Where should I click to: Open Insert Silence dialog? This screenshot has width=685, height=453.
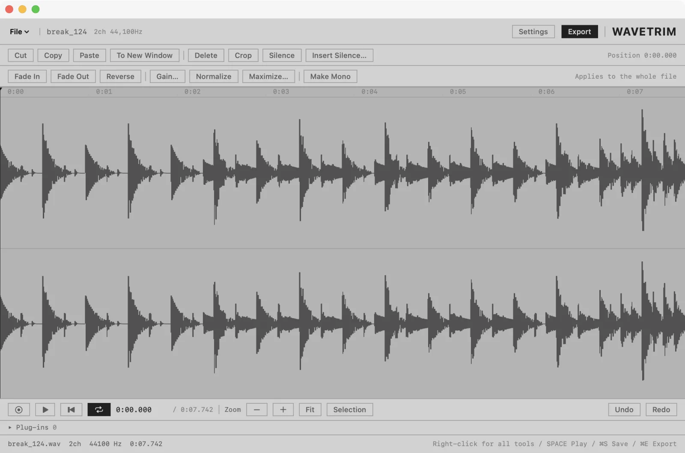(339, 55)
